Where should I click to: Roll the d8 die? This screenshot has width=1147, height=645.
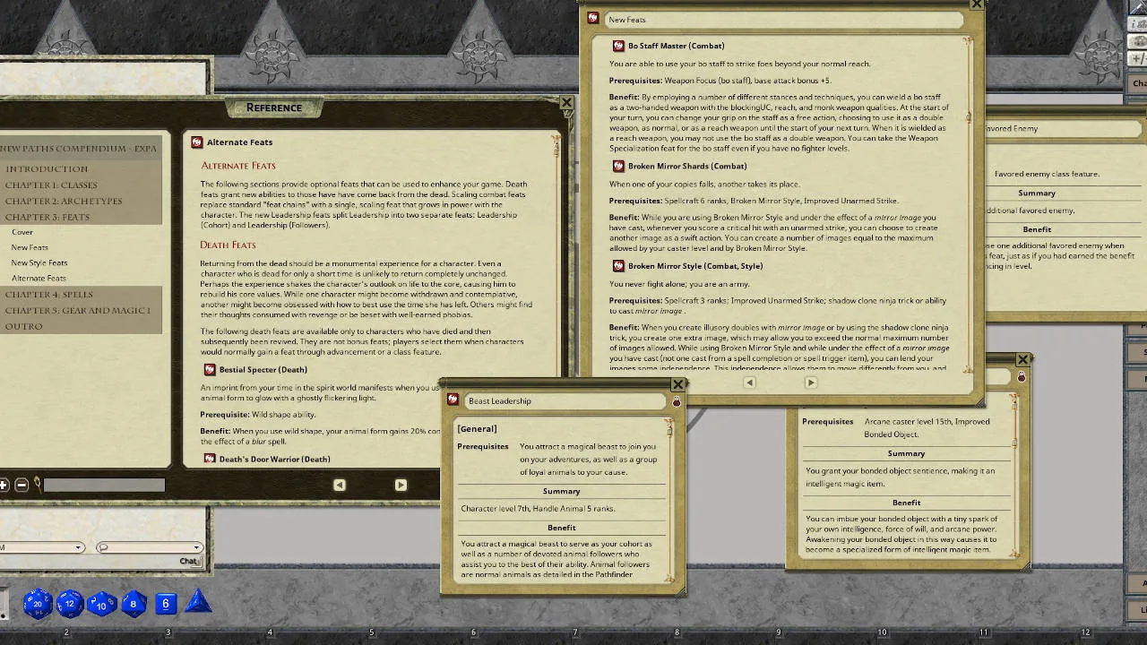pos(134,604)
